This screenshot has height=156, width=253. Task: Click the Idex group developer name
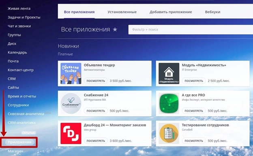pos(90,130)
